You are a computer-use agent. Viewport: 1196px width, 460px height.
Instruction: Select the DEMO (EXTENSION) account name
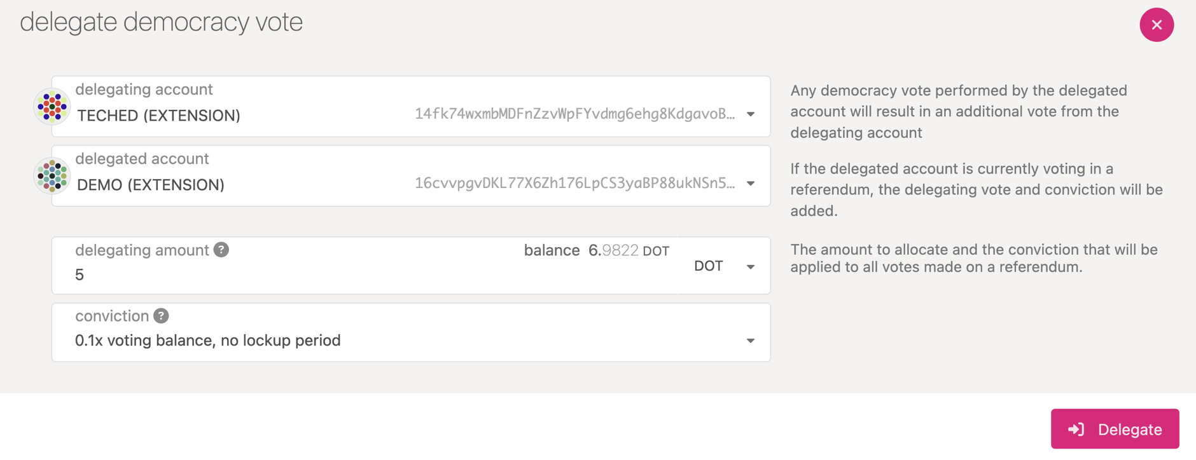[151, 185]
